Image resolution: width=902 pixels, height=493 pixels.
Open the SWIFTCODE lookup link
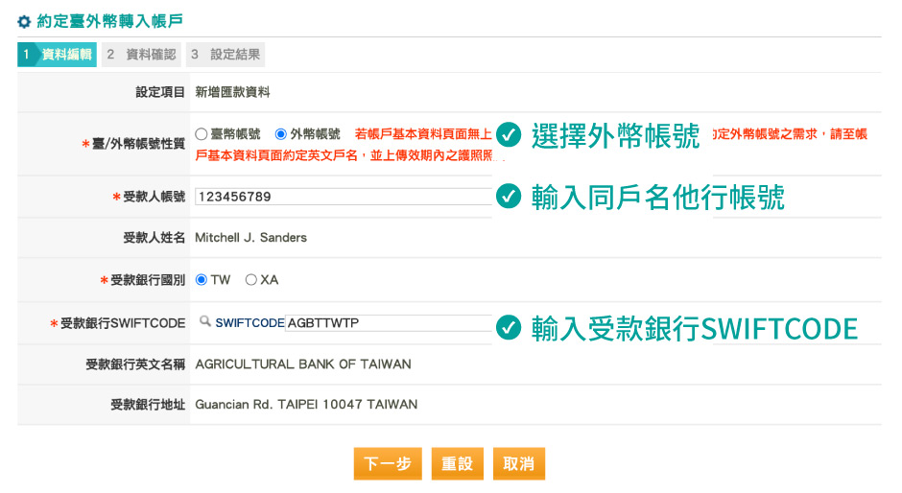pyautogui.click(x=249, y=323)
